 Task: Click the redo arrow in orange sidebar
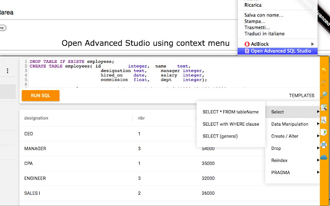[324, 82]
